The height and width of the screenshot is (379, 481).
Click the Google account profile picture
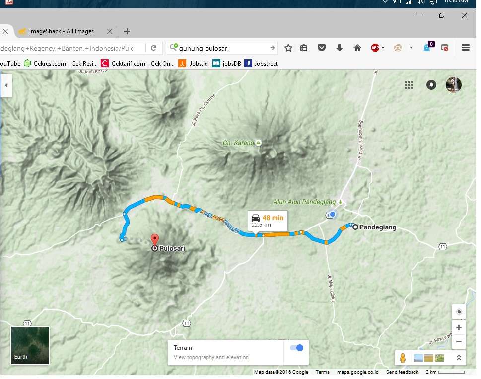pos(454,85)
